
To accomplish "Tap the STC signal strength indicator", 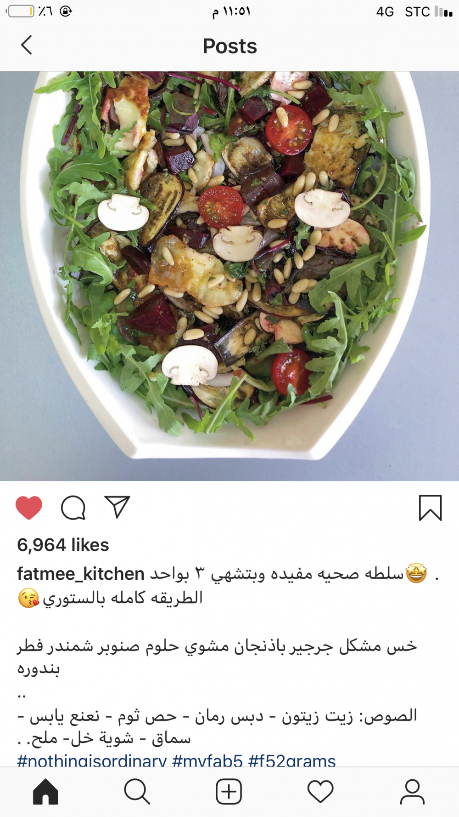I will (444, 11).
